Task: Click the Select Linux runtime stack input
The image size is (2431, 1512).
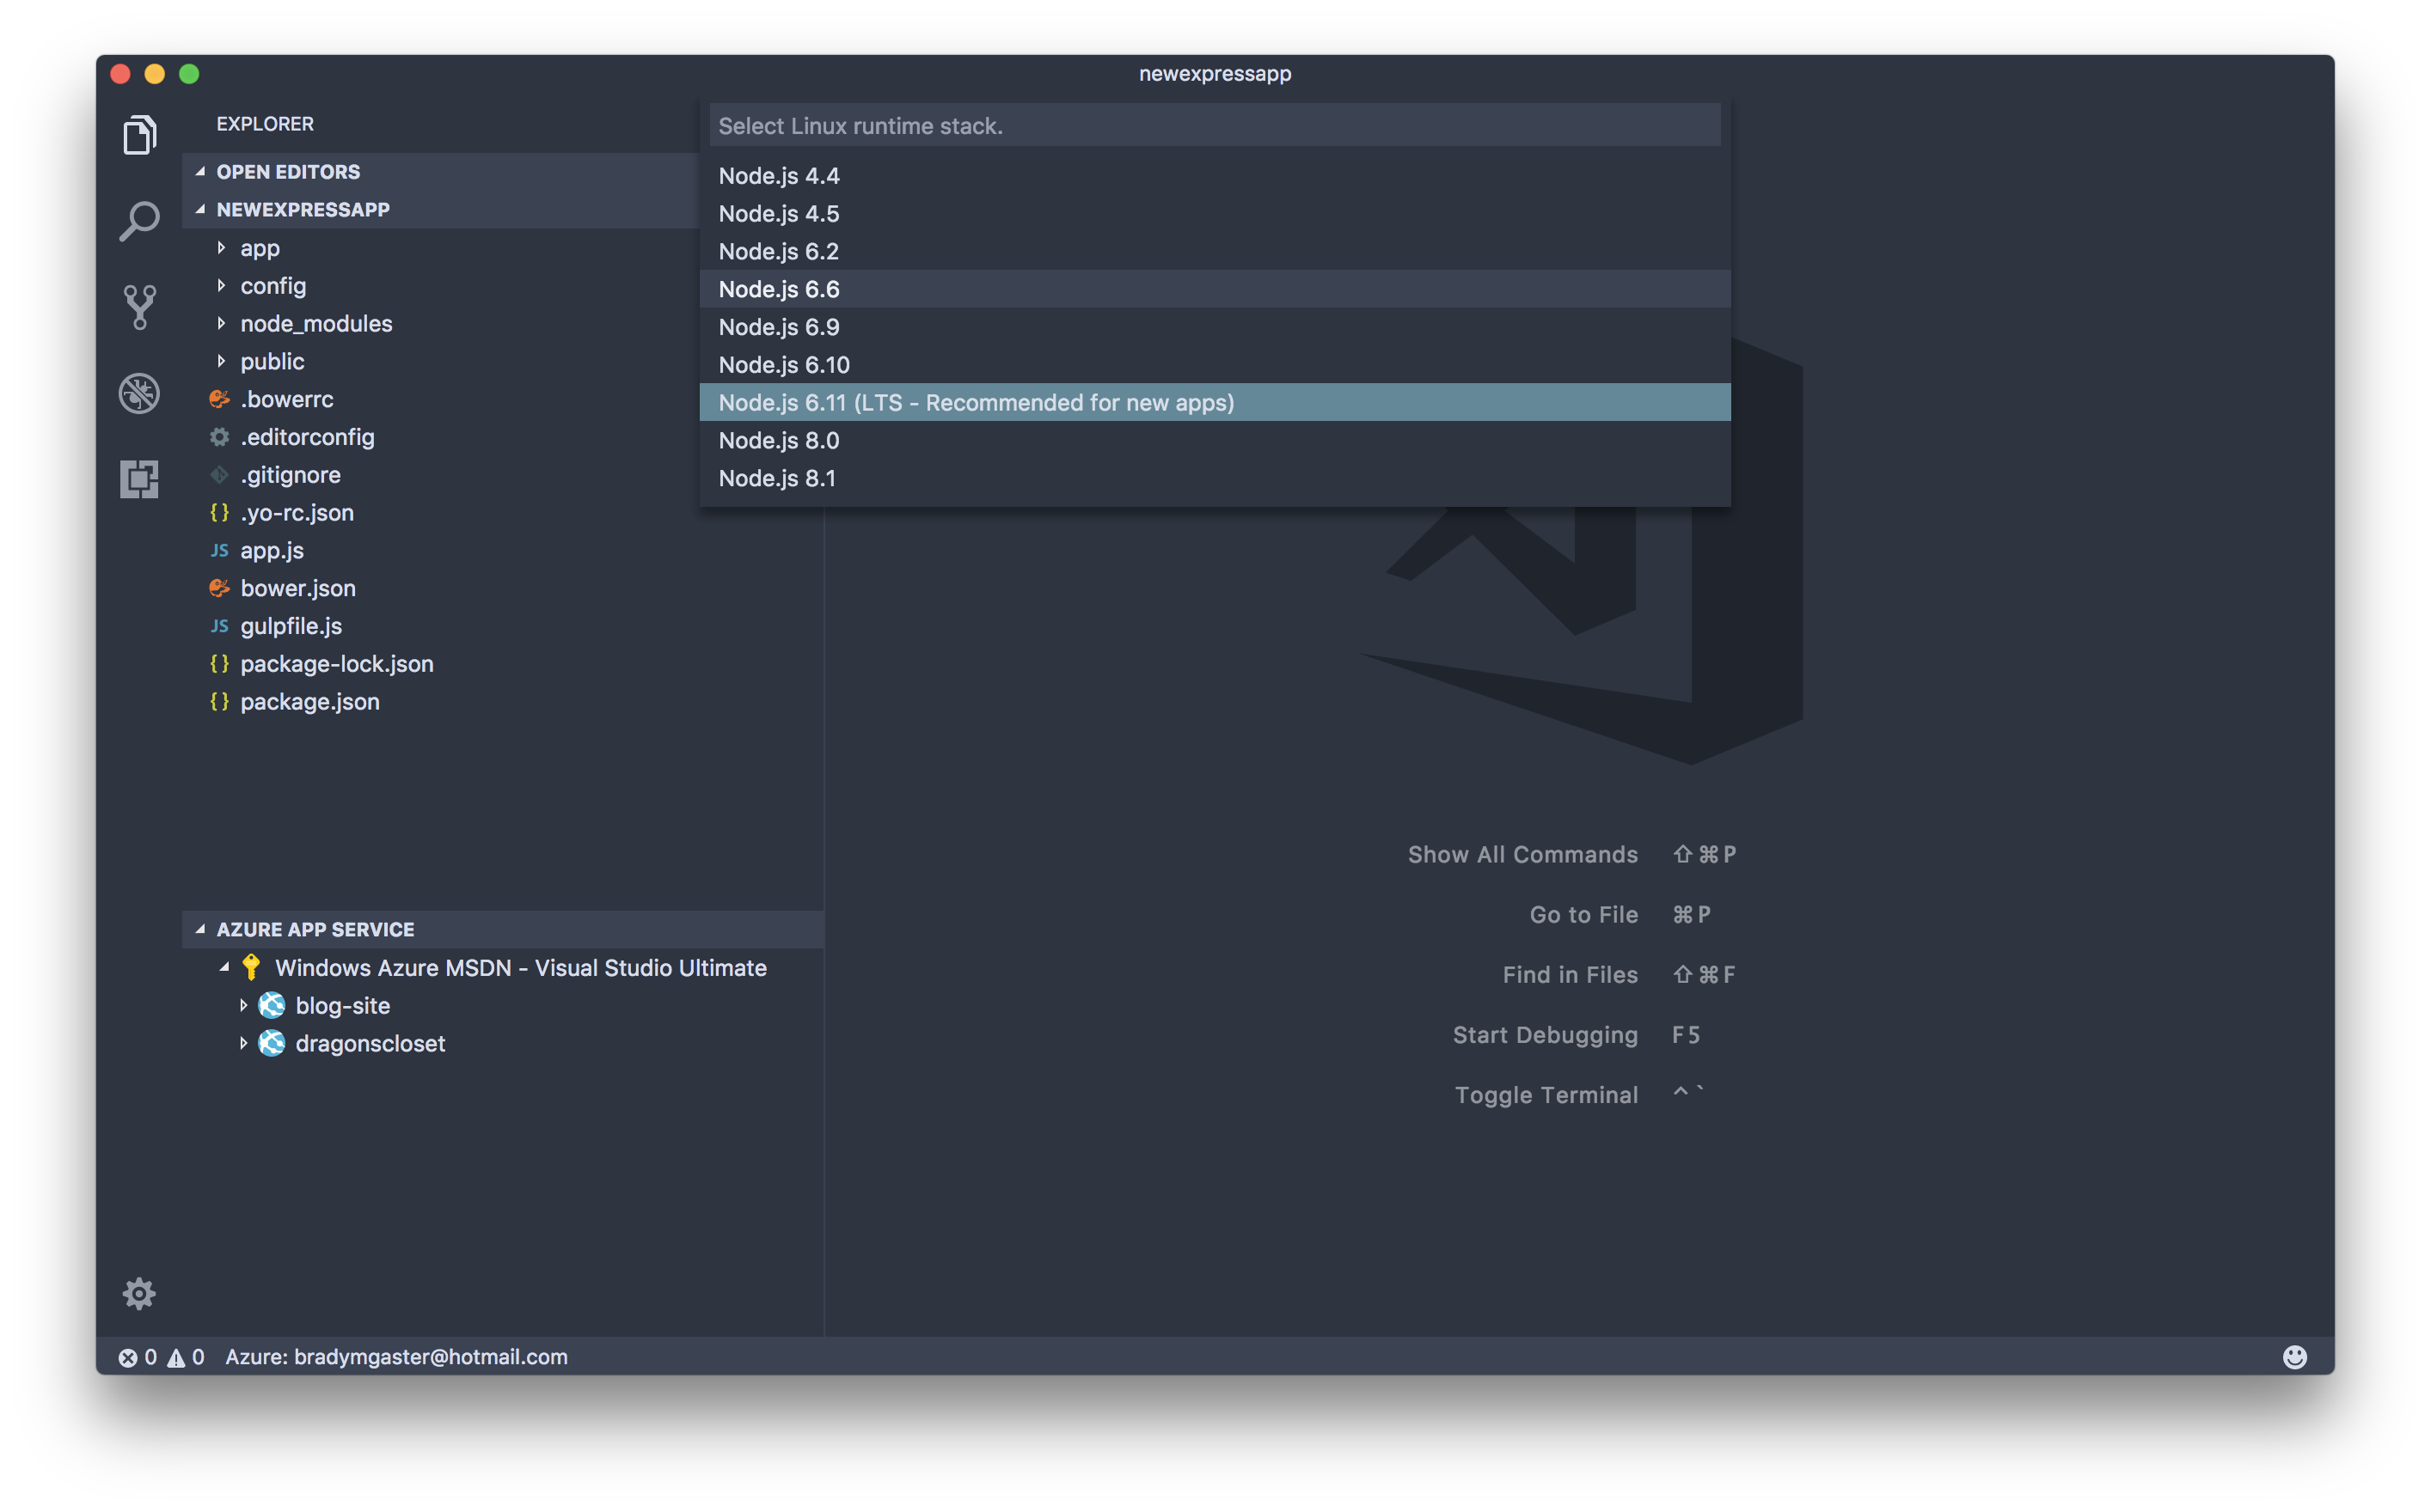Action: [x=1215, y=126]
